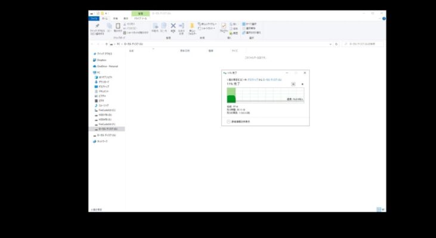Screen dimensions: 436x238
Task: Switch to details view via the status bar icon
Action: (378, 209)
